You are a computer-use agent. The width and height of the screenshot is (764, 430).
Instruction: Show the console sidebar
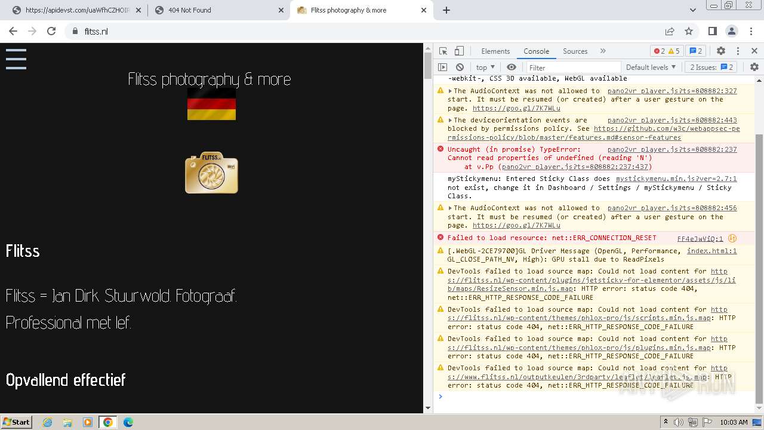click(443, 67)
